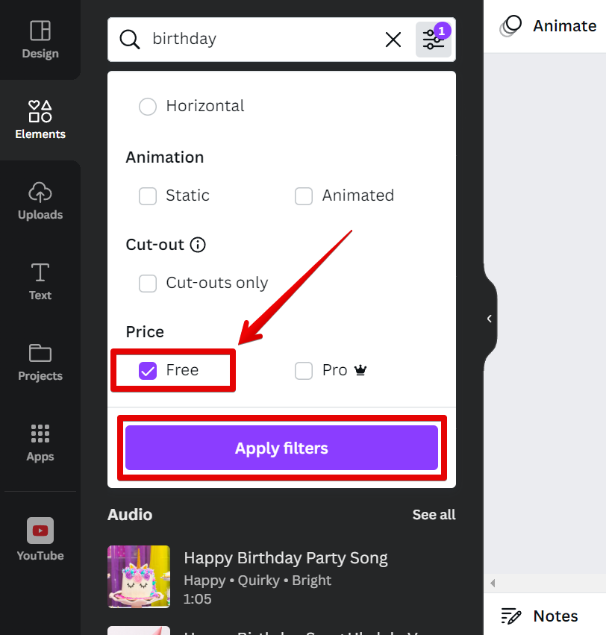Open the Projects folder panel
The width and height of the screenshot is (606, 635).
(40, 362)
